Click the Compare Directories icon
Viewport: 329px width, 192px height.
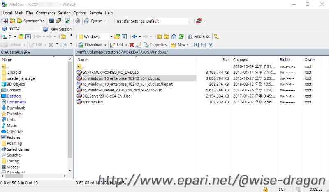5,21
